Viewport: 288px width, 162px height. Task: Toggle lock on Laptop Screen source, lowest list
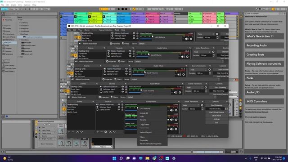(x=122, y=110)
